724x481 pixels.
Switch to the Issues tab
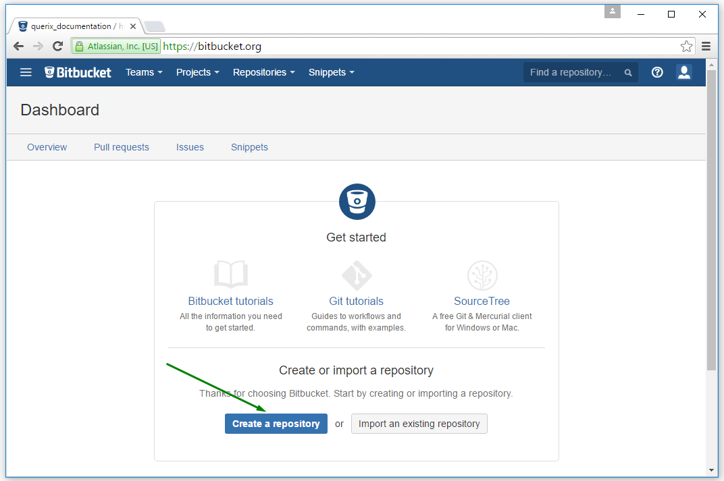click(x=190, y=147)
